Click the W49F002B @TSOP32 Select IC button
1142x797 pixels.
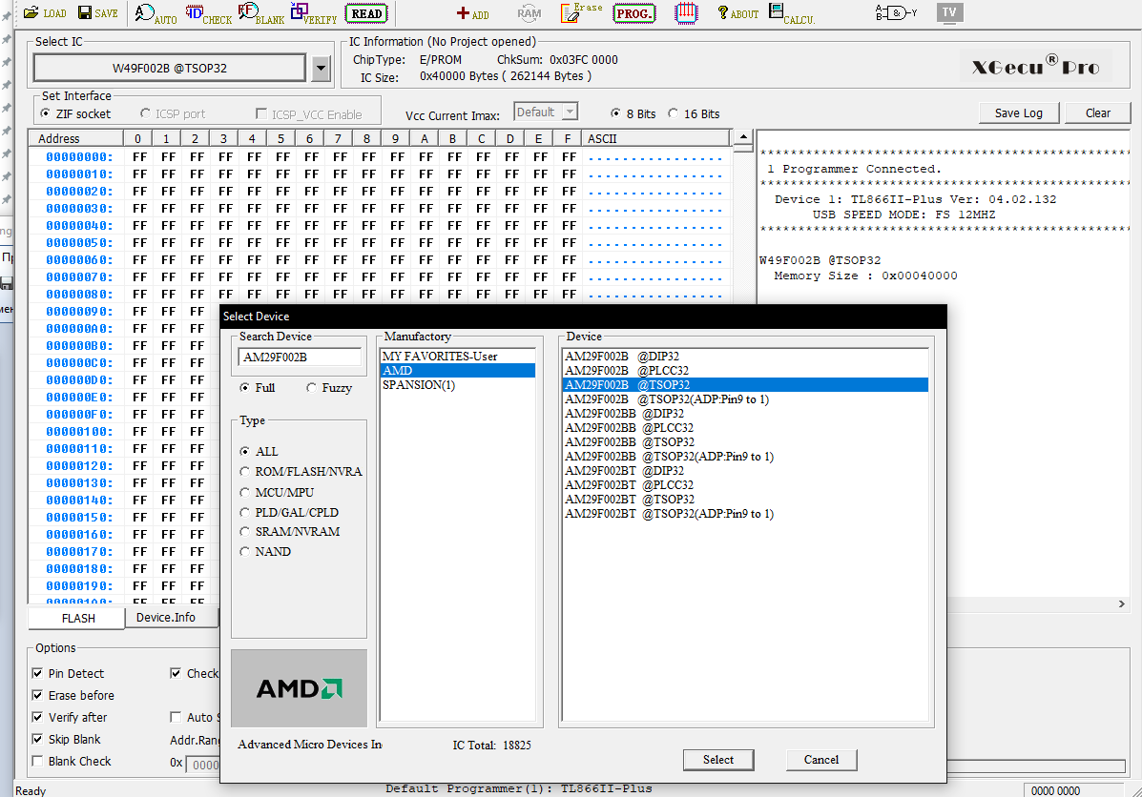[170, 69]
